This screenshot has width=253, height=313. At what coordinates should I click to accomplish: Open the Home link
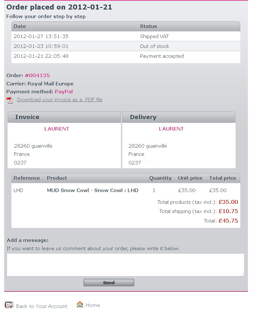point(93,305)
